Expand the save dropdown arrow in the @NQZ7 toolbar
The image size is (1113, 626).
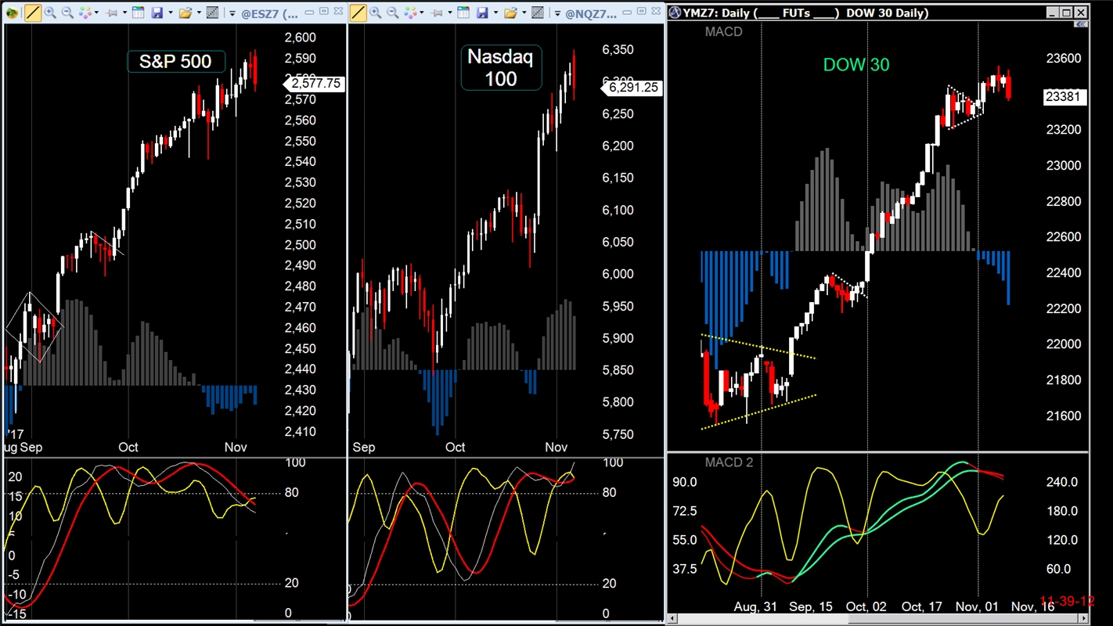coord(495,13)
